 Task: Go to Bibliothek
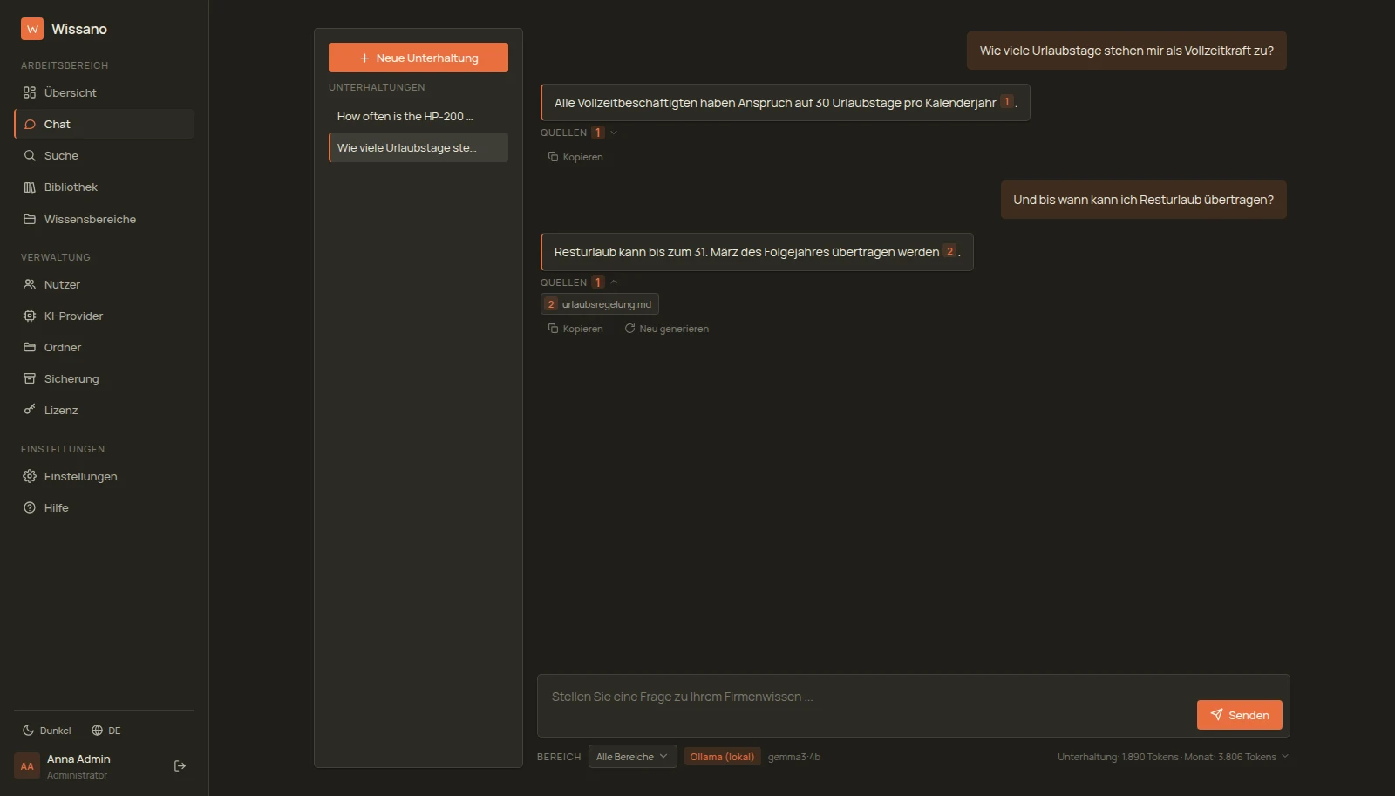click(x=104, y=187)
